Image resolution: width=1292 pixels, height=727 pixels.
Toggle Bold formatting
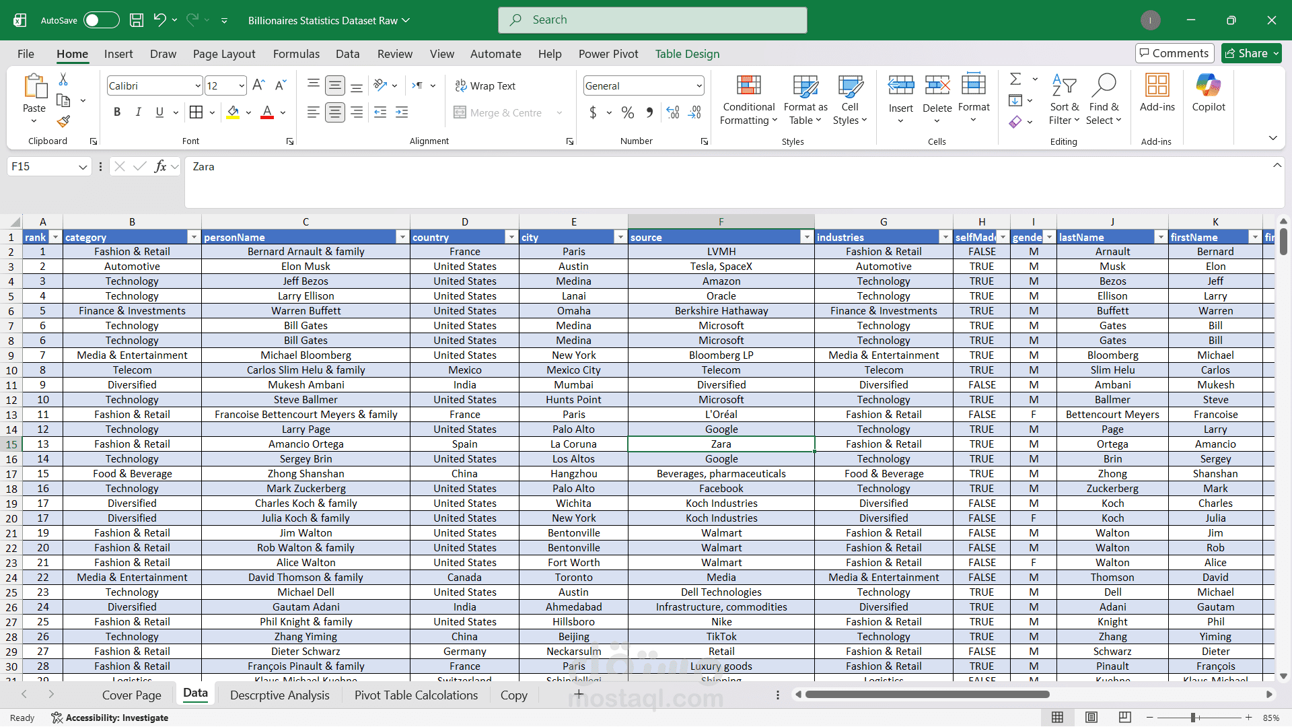tap(117, 112)
